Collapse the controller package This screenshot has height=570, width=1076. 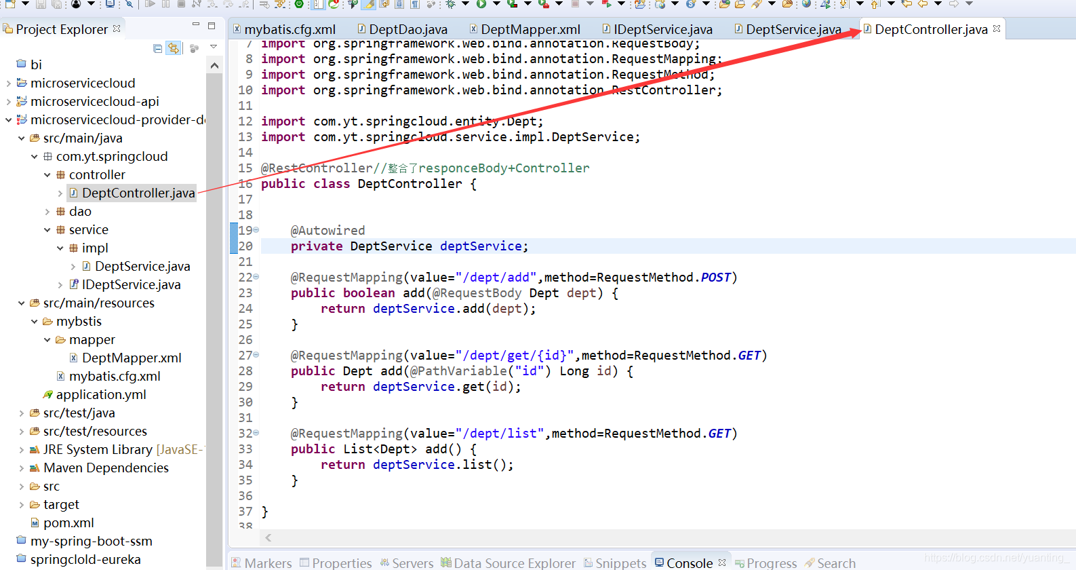47,175
